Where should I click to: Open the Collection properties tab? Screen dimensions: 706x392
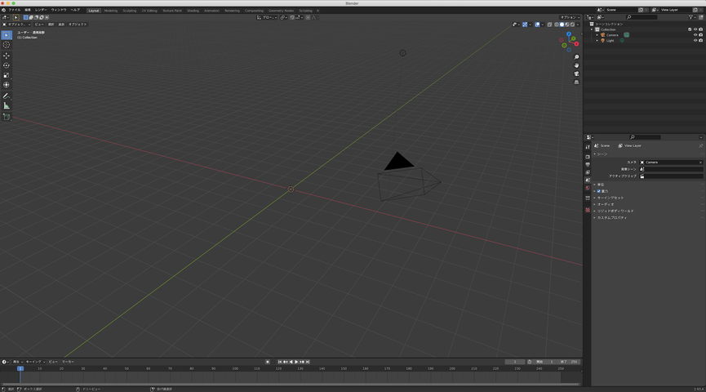(x=588, y=198)
